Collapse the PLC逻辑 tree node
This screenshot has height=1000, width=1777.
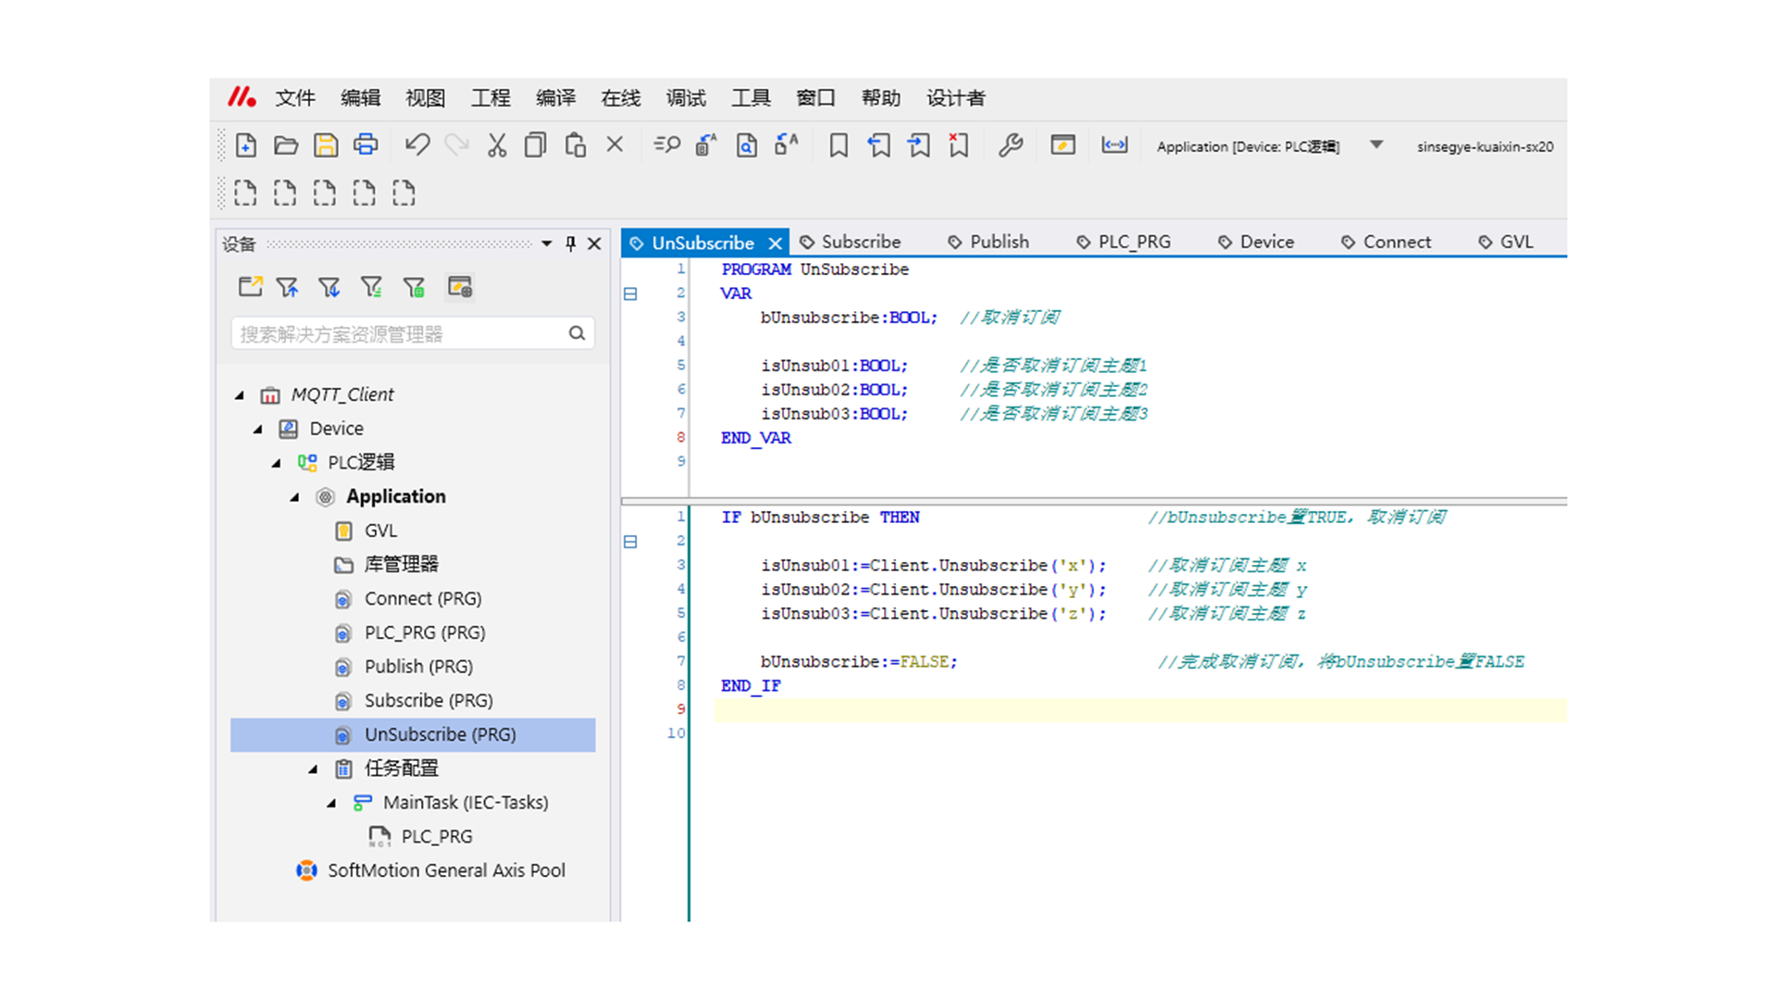[x=277, y=463]
